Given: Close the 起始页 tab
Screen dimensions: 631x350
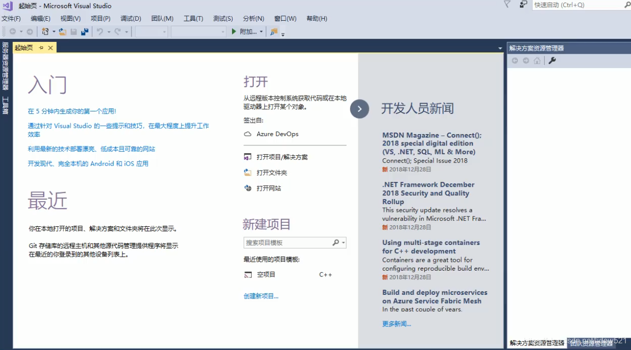Looking at the screenshot, I should pyautogui.click(x=50, y=48).
